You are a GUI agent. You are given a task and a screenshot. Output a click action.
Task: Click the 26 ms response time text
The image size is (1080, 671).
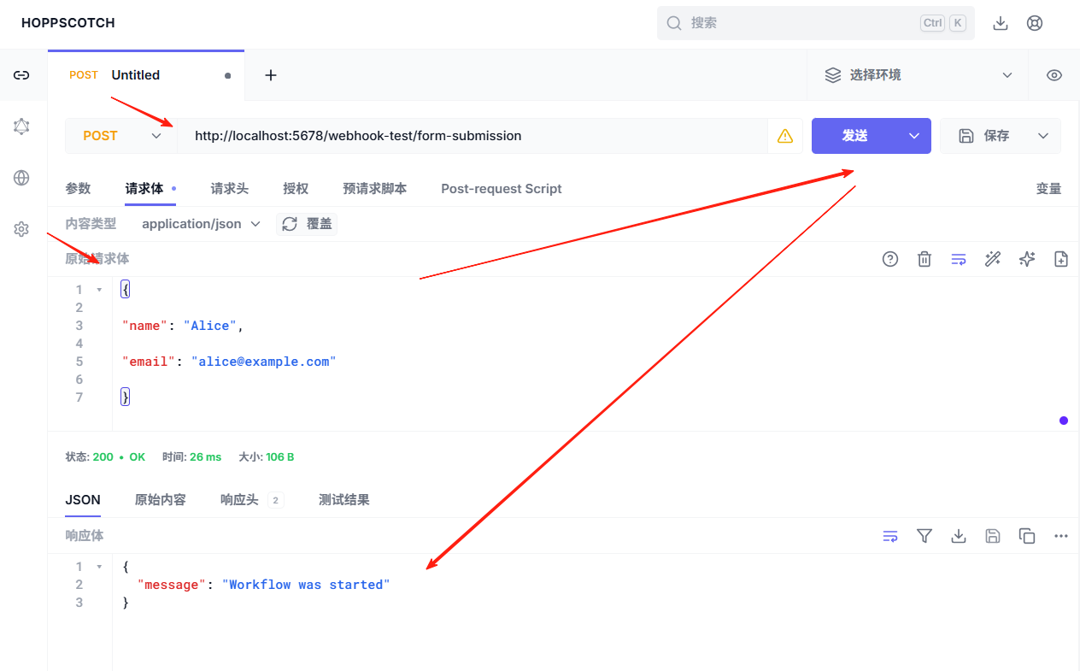pos(205,457)
